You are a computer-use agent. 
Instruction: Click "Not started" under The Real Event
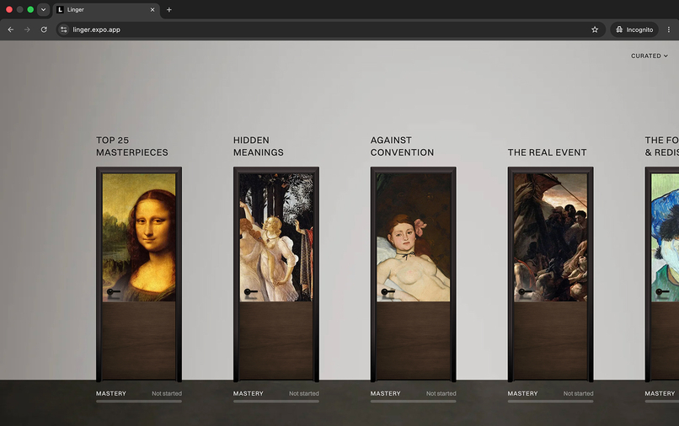point(578,393)
